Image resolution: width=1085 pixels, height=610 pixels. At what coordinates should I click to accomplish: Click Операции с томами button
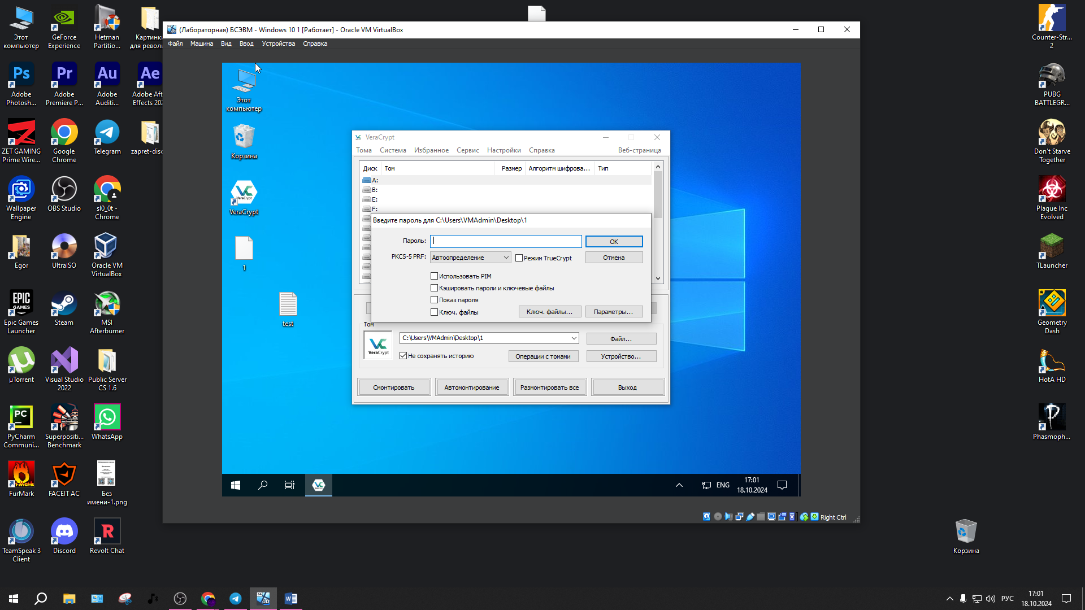543,356
